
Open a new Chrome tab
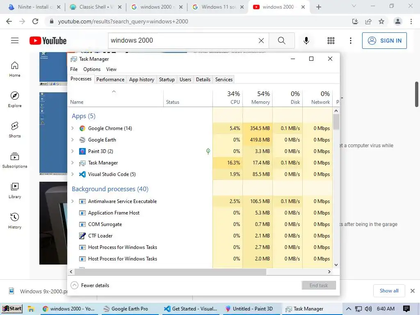tap(318, 7)
